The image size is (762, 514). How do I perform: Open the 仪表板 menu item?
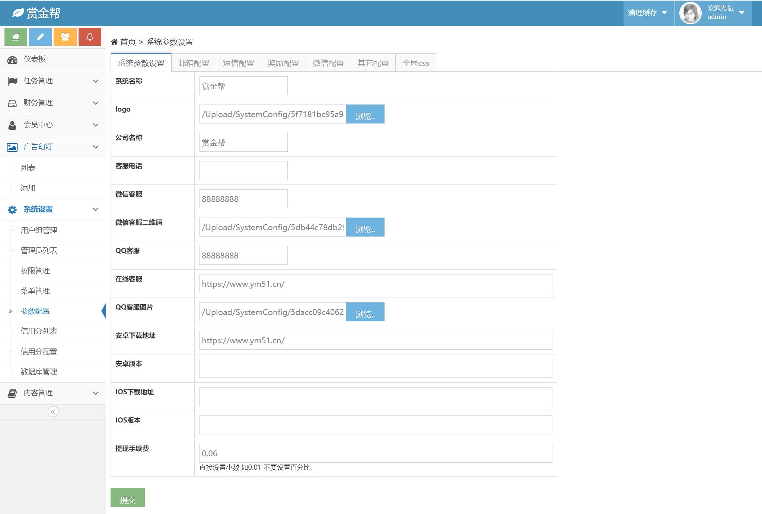pyautogui.click(x=53, y=59)
